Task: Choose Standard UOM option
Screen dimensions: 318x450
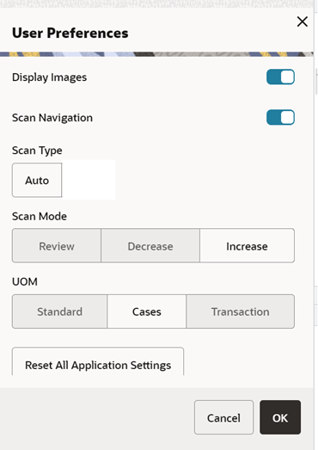Action: [x=59, y=311]
